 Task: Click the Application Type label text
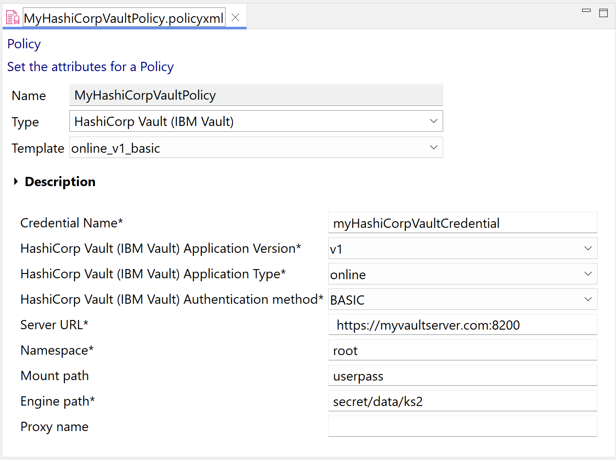click(153, 274)
